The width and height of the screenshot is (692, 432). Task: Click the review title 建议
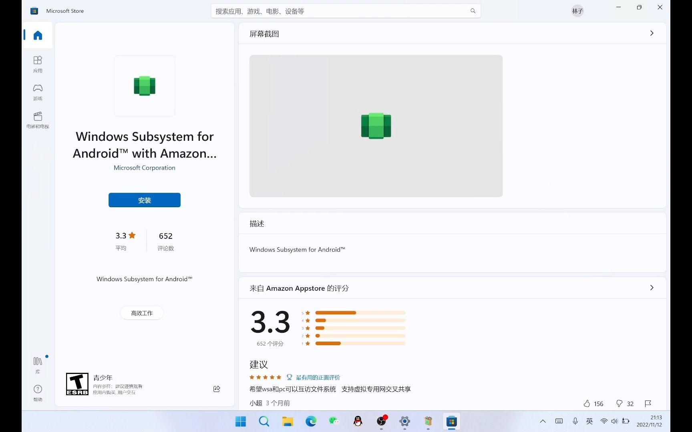point(259,364)
